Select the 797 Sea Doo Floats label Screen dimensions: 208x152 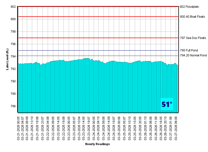coord(193,38)
